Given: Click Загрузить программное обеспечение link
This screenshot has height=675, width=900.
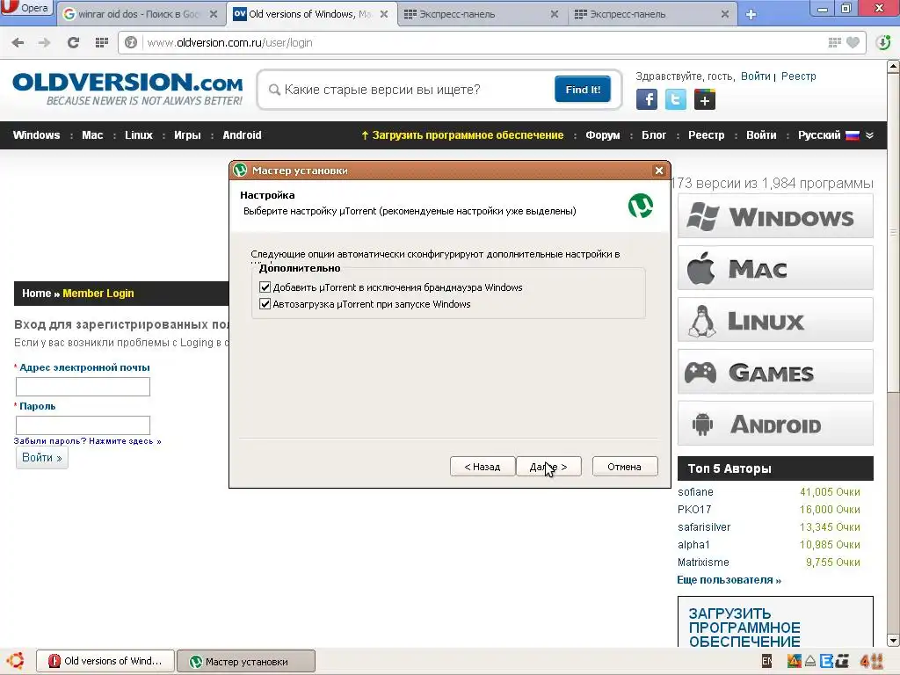Looking at the screenshot, I should [x=462, y=135].
